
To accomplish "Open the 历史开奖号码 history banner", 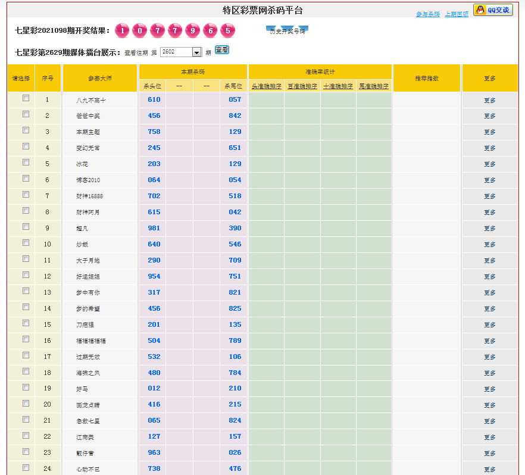I will [287, 30].
